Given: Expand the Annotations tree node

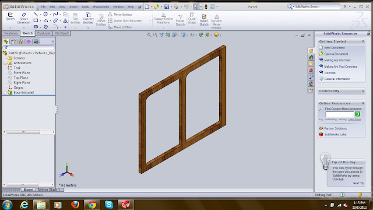Looking at the screenshot, I should pyautogui.click(x=5, y=63).
